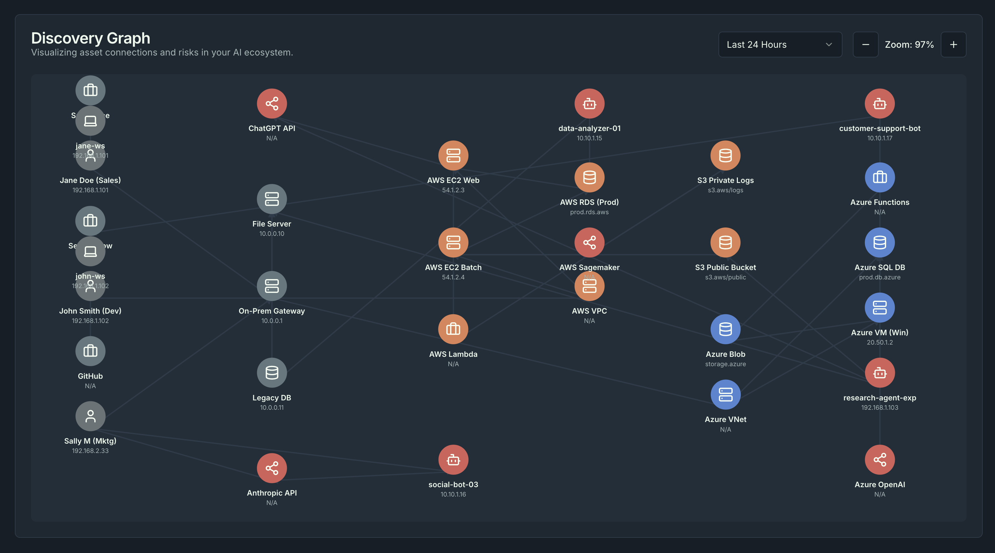Click the S3 Private Logs node icon
This screenshot has width=995, height=553.
pos(725,156)
